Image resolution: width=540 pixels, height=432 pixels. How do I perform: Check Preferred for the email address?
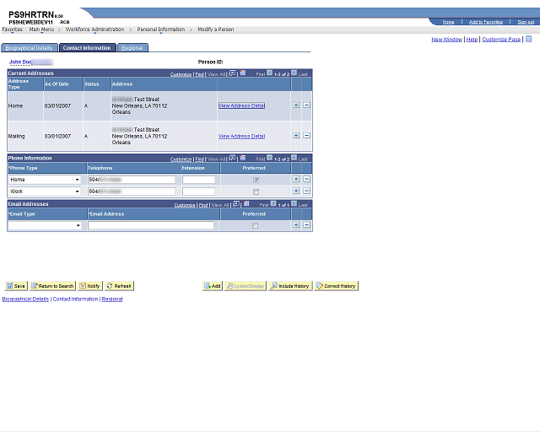click(255, 225)
